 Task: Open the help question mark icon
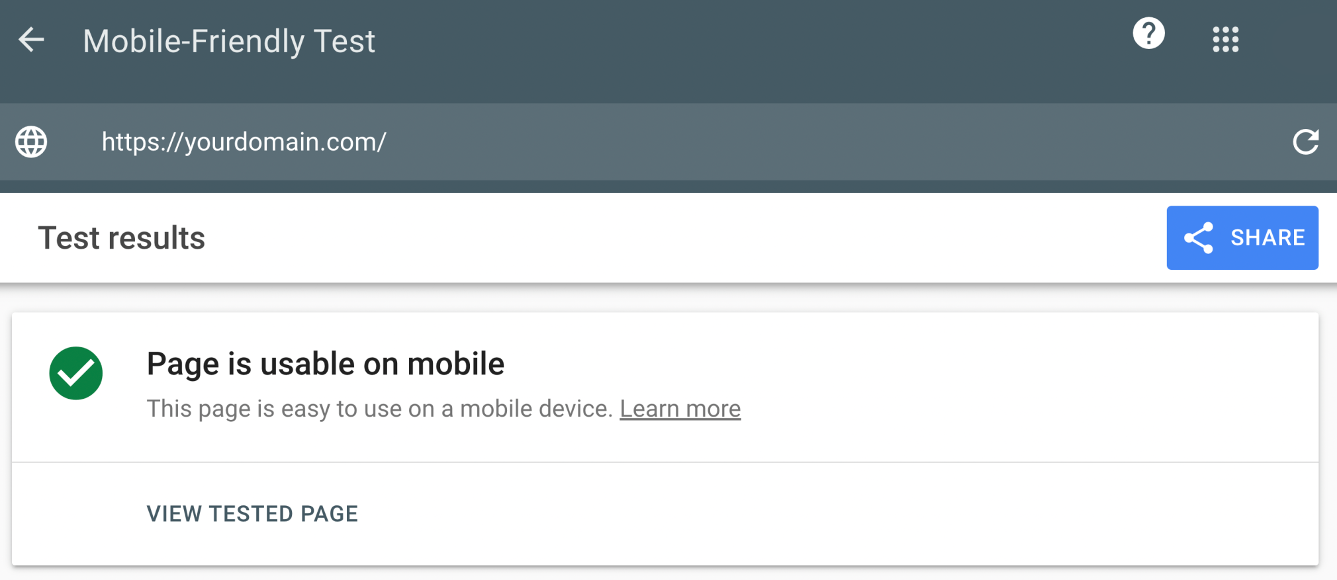click(x=1148, y=33)
